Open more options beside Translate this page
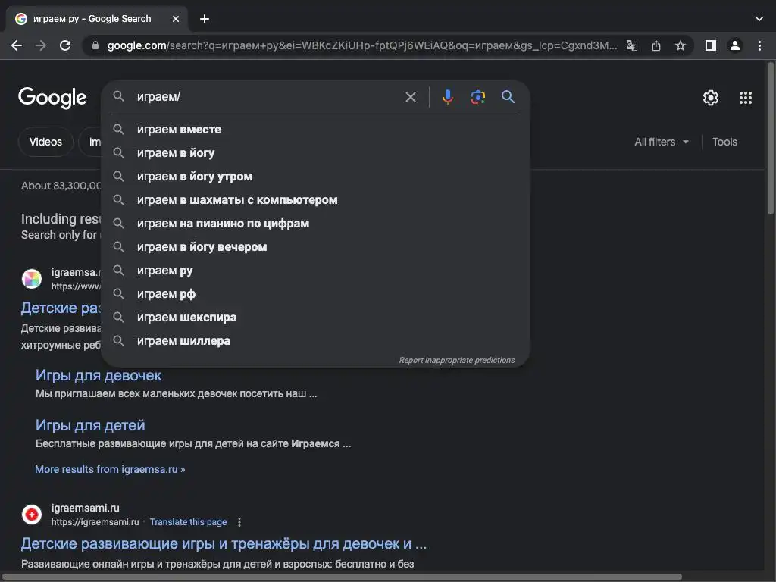Screen dimensions: 776x582 pos(239,522)
